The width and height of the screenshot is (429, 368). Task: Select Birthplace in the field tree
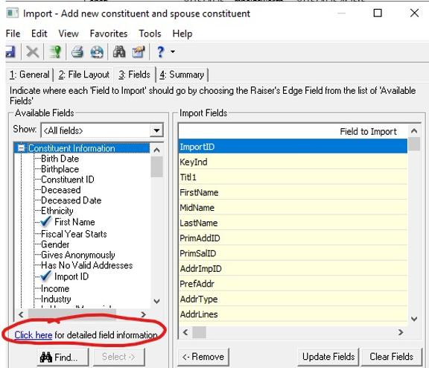point(60,169)
